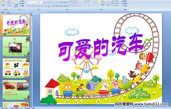The height and width of the screenshot is (109, 171).
Task: Click the Replace icon in Editing group
Action: pos(125,3)
